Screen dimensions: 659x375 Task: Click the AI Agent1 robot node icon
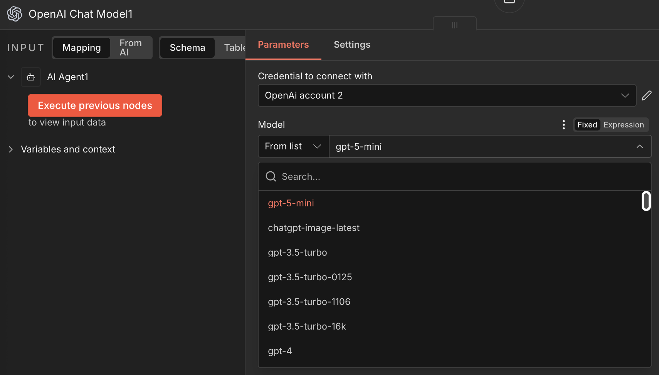[x=31, y=77]
